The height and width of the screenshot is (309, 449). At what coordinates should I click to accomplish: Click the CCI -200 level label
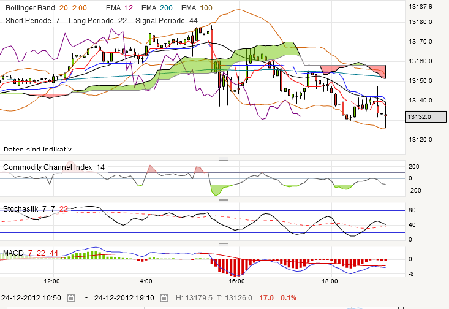(x=414, y=191)
